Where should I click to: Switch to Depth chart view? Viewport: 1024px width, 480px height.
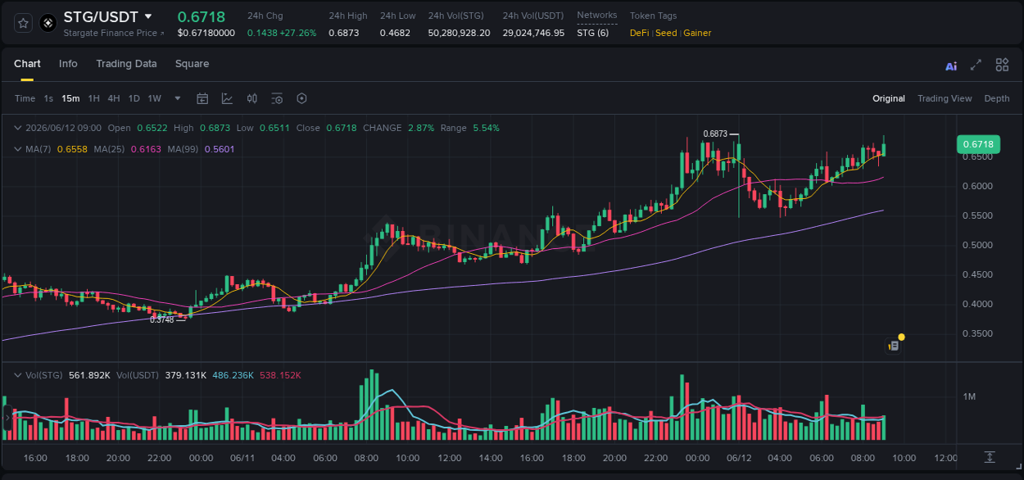pos(997,98)
